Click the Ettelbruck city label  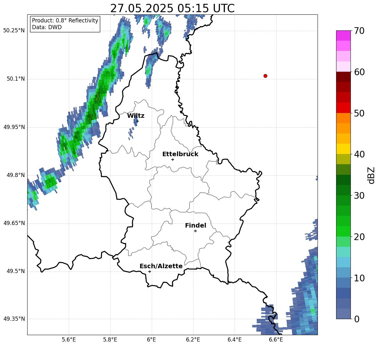click(180, 154)
